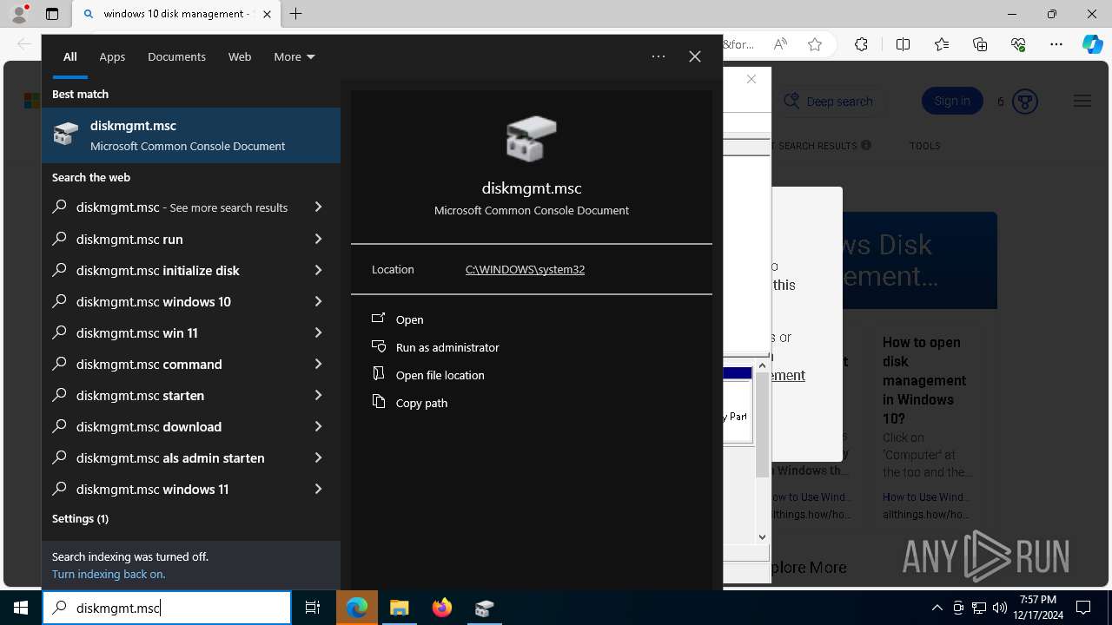Open Copilot sidebar icon in Edge
The image size is (1112, 625).
(x=1093, y=44)
